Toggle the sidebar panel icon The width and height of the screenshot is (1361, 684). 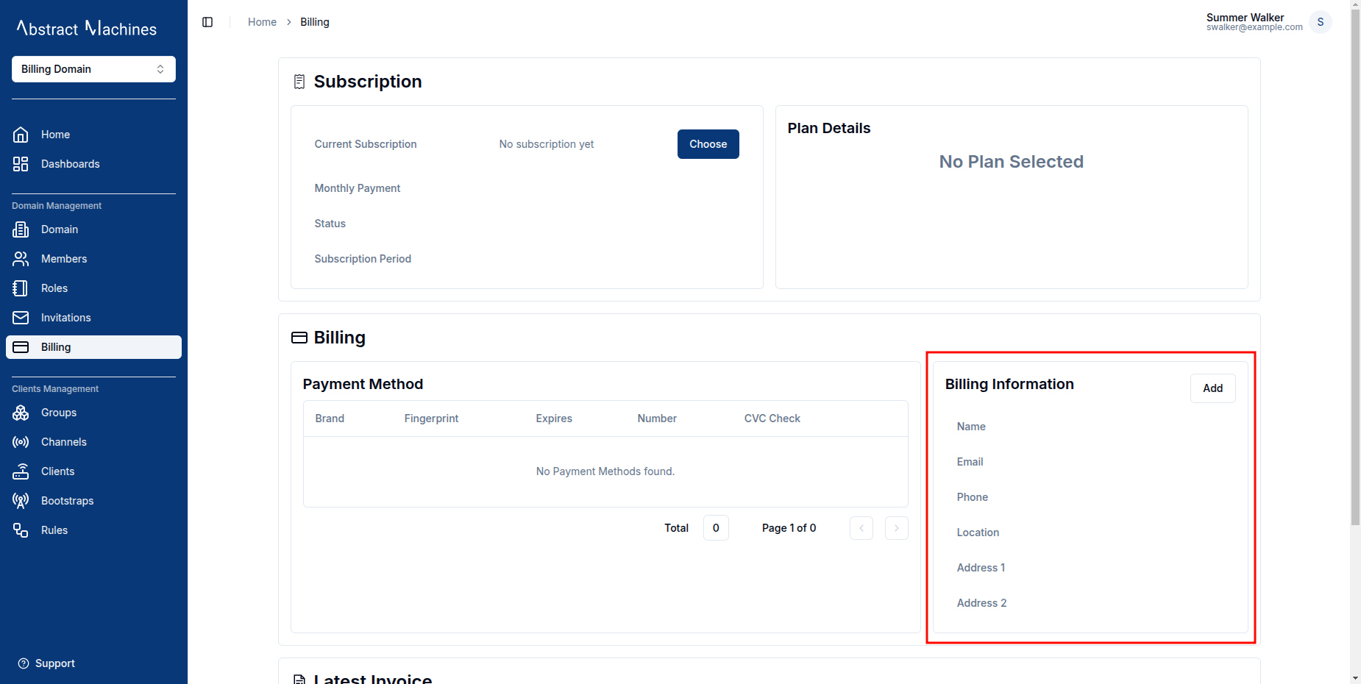point(207,22)
